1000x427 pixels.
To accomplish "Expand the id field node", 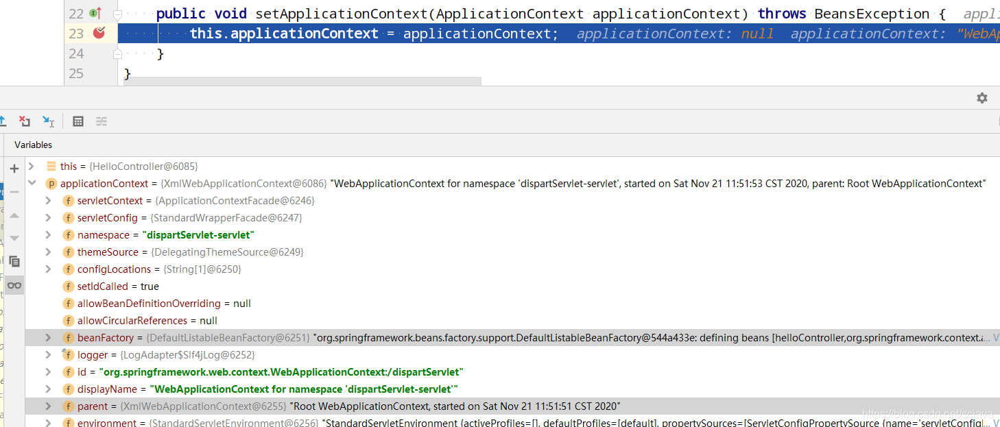I will pos(48,372).
